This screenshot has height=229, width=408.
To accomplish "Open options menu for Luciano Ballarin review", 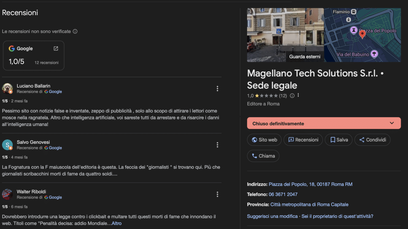I will (217, 89).
